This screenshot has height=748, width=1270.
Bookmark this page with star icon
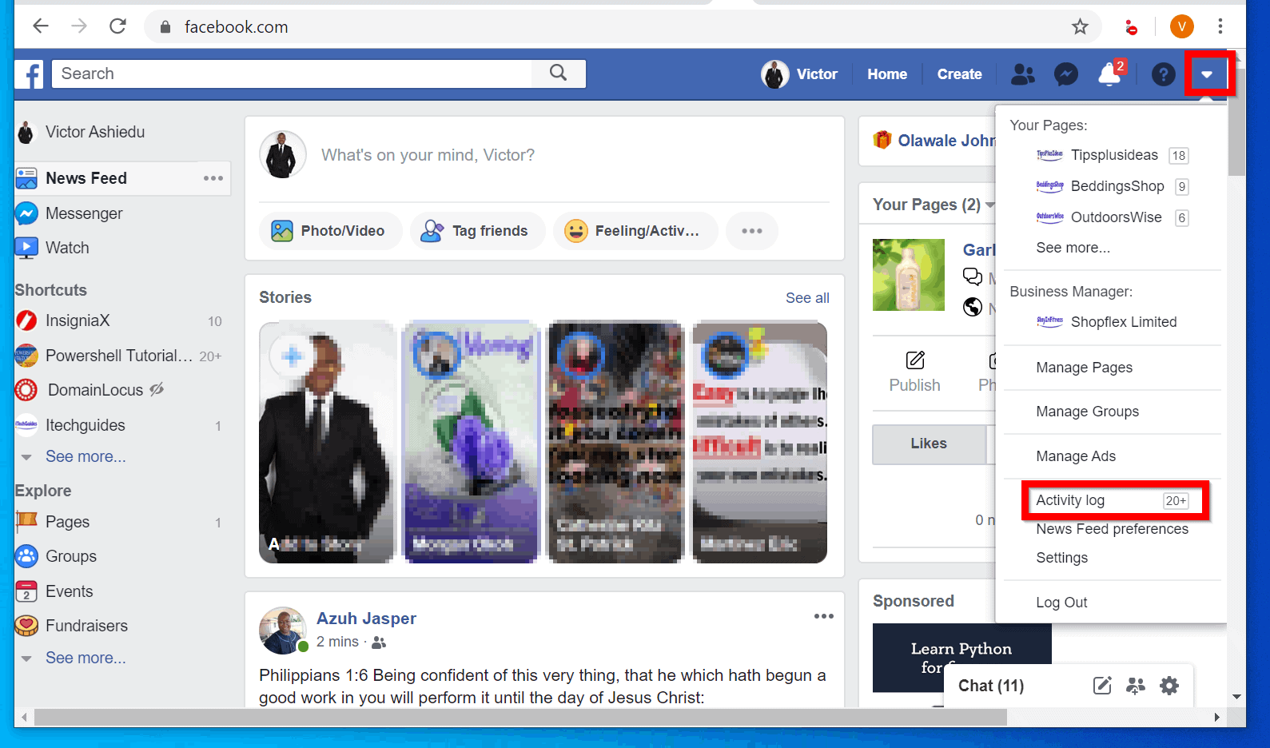1080,27
